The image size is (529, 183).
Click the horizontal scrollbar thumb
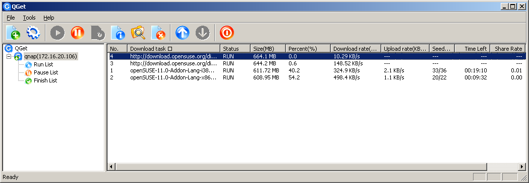click(x=301, y=166)
